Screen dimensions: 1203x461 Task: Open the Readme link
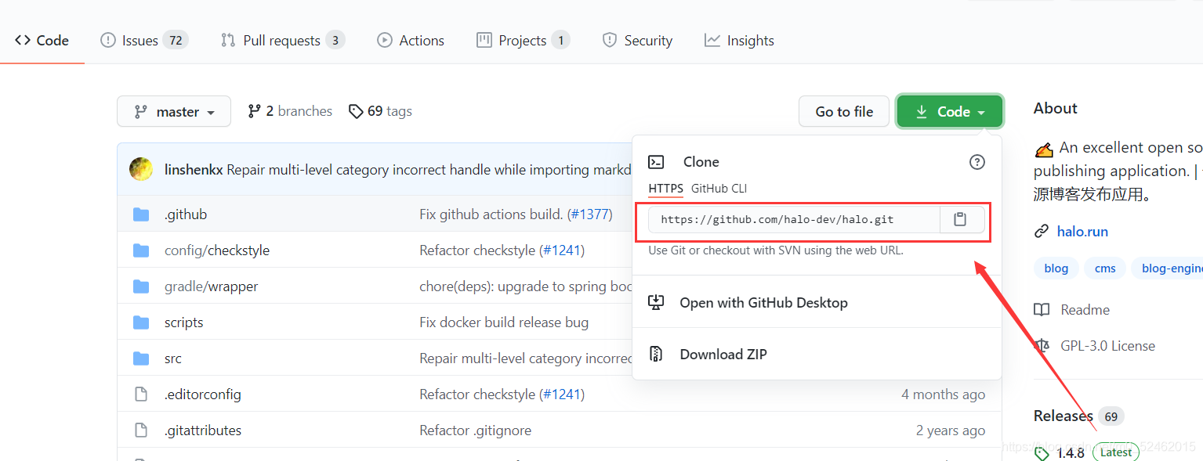click(x=1085, y=310)
